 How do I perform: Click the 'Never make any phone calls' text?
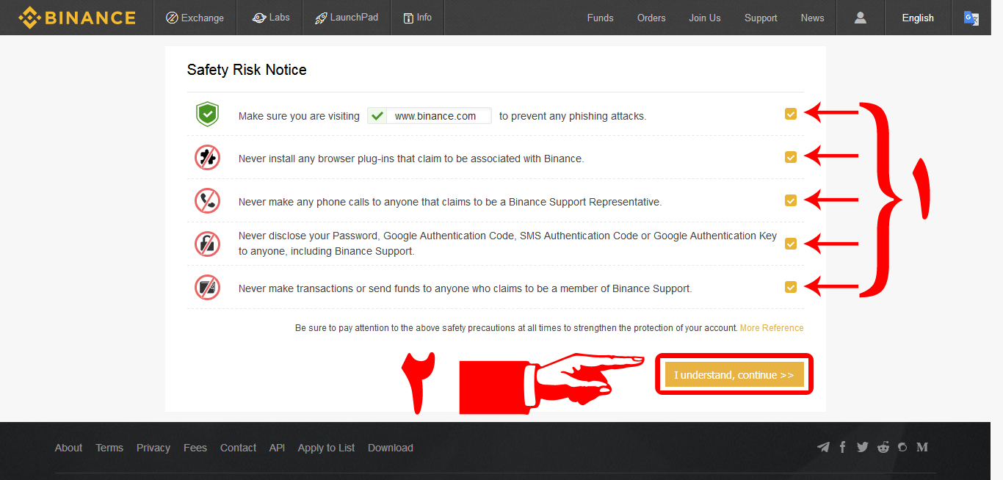point(450,202)
